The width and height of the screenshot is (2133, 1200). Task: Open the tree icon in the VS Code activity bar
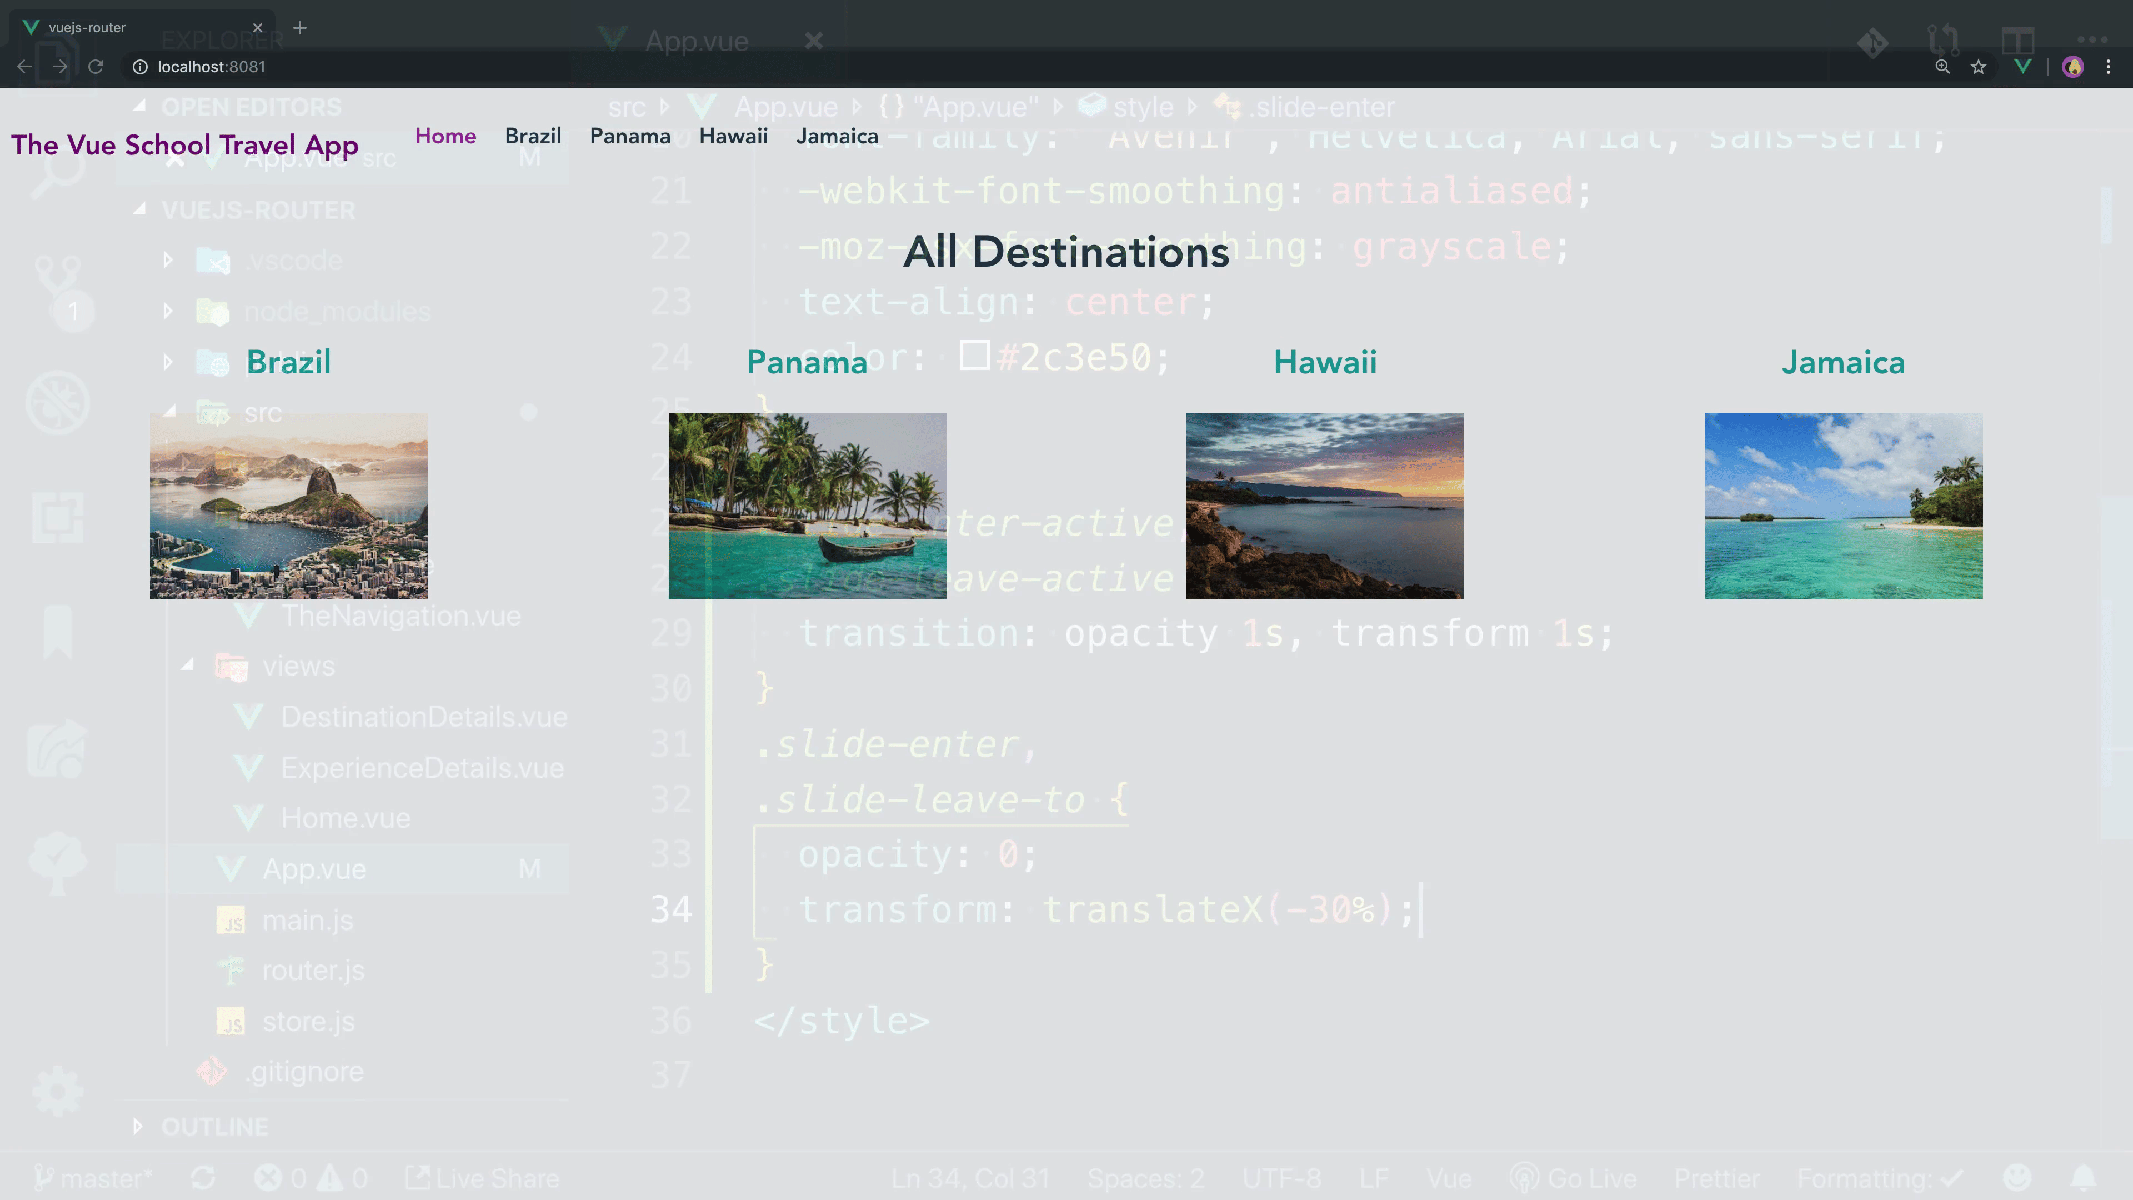57,863
